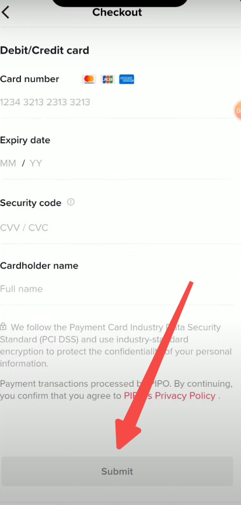This screenshot has width=241, height=505.
Task: Tap the Debit/Credit card heading
Action: click(x=45, y=50)
